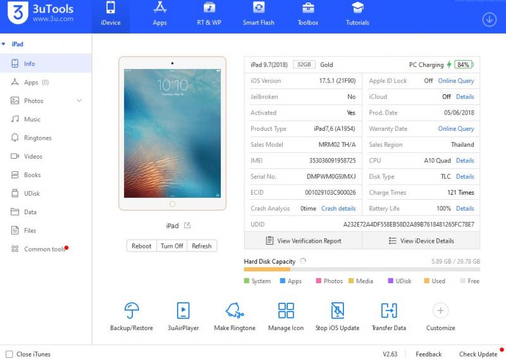Open Common tools in the sidebar
The height and width of the screenshot is (361, 506).
(x=46, y=249)
